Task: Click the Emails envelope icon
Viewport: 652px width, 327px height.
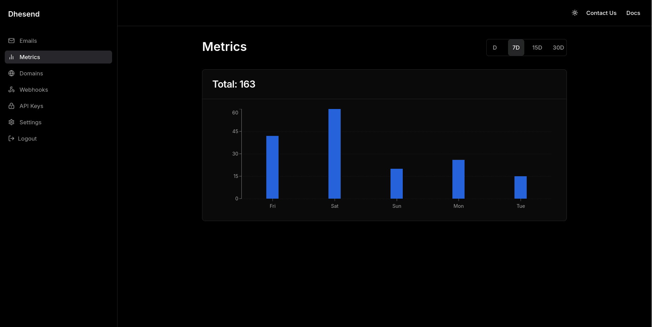Action: [x=12, y=41]
